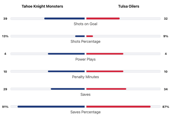Click the 91% saves percentage value
Screen dimensions: 171x117
pos(5,107)
